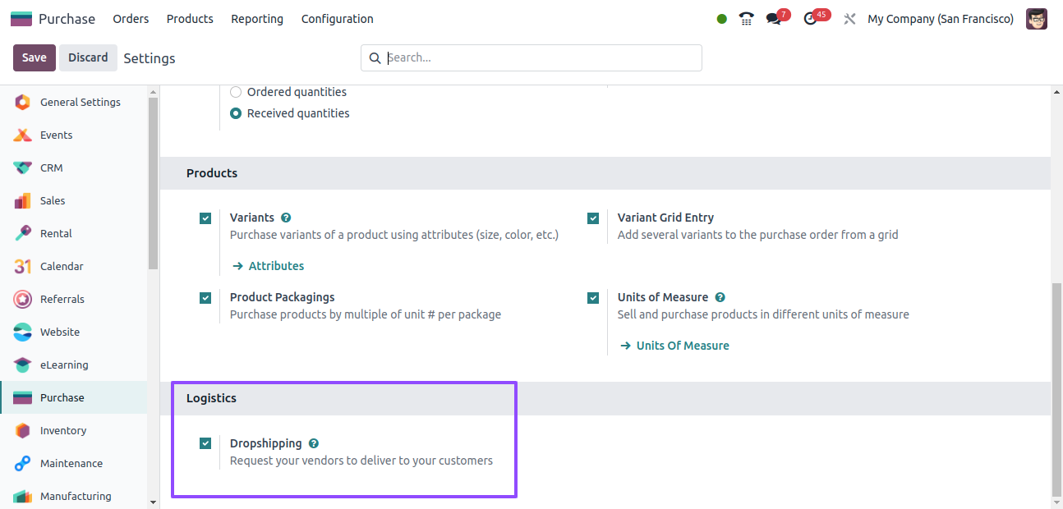Click the Dropshipping setting label

pyautogui.click(x=266, y=443)
